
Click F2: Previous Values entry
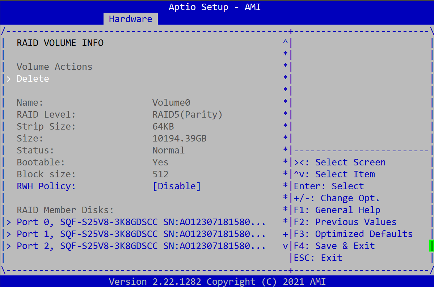pyautogui.click(x=345, y=222)
